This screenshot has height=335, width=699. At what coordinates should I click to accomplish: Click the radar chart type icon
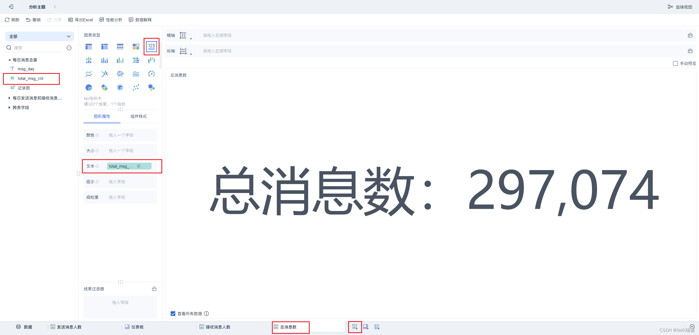pyautogui.click(x=120, y=74)
